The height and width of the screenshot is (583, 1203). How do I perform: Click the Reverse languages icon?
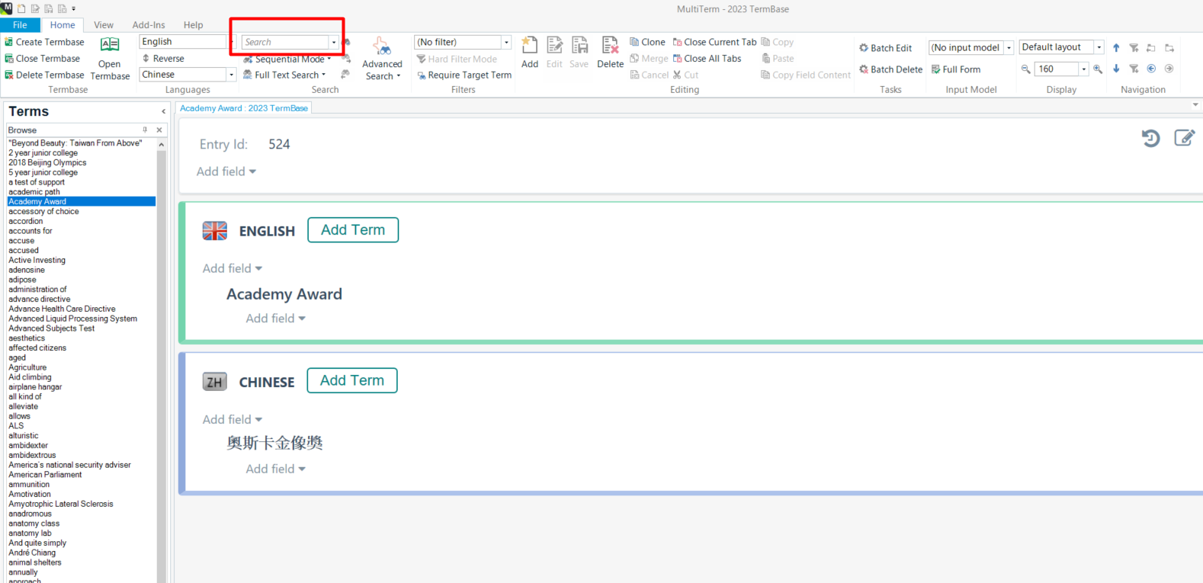(x=146, y=59)
